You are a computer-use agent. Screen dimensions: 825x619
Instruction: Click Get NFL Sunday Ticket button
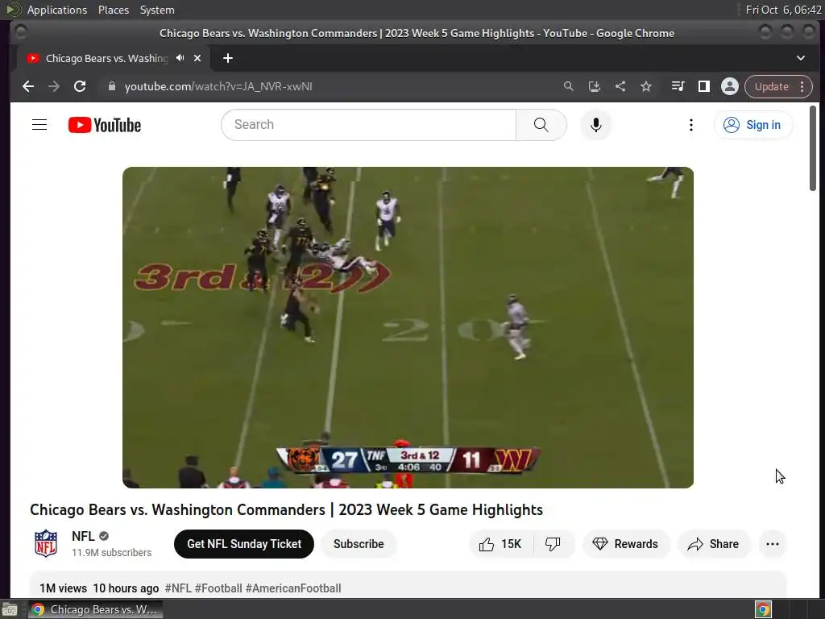pyautogui.click(x=244, y=544)
